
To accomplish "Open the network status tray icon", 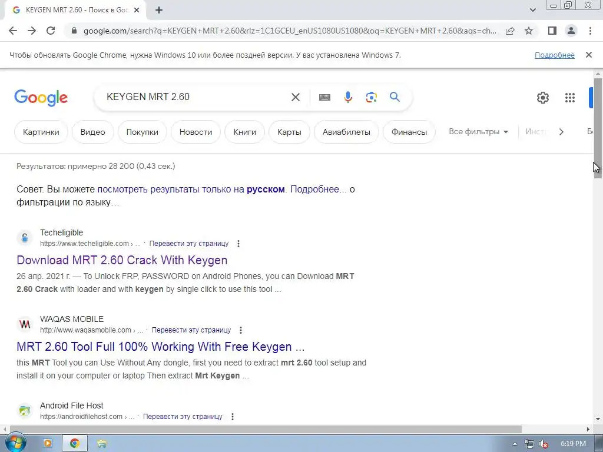I will (x=529, y=444).
